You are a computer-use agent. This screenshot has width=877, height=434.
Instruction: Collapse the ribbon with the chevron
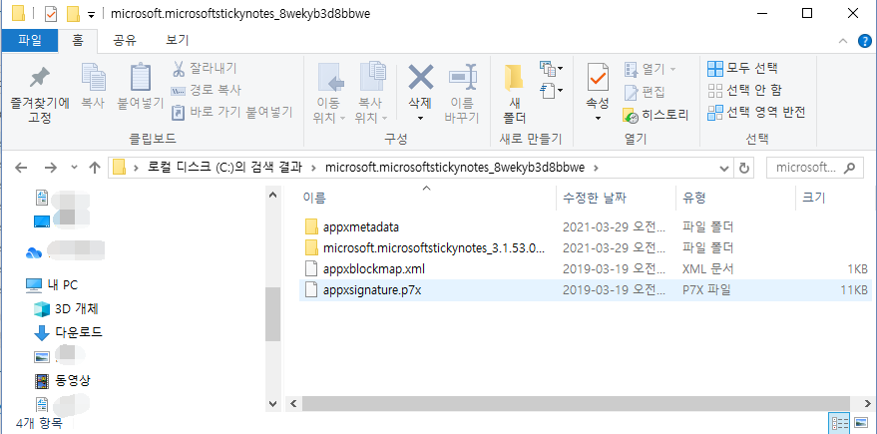pyautogui.click(x=843, y=41)
